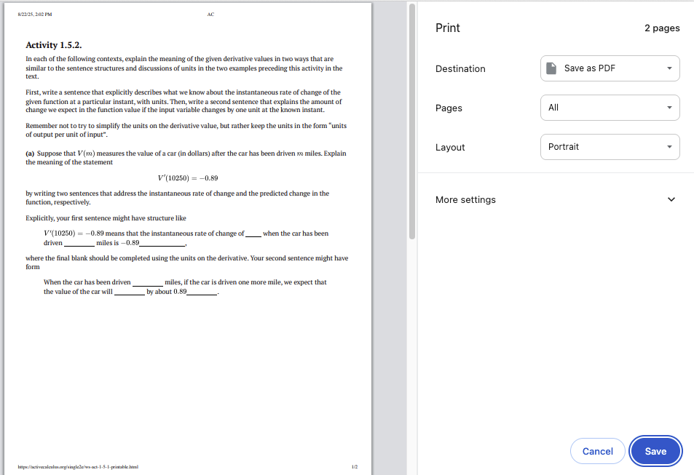Click the Layout label
This screenshot has width=694, height=475.
[450, 148]
